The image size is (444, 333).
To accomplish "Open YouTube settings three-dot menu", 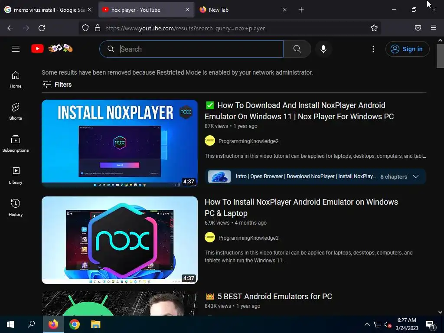I will click(x=373, y=49).
